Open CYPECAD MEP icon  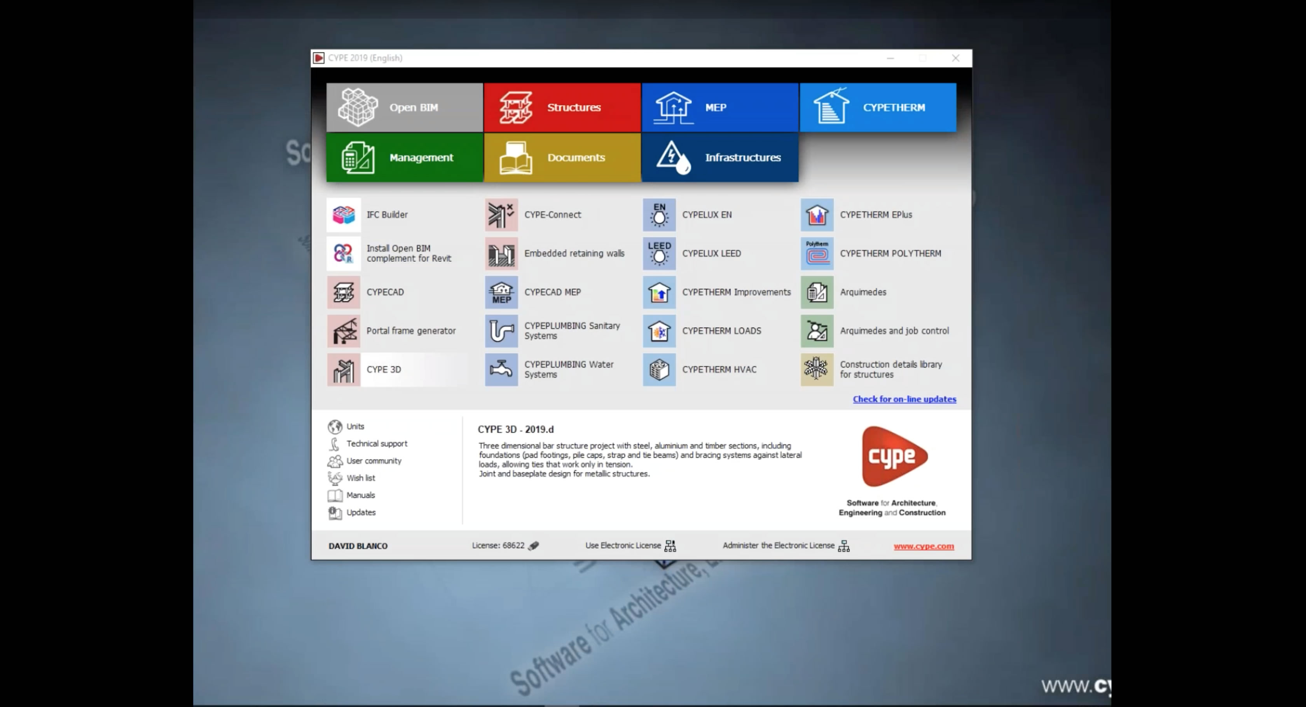coord(501,292)
